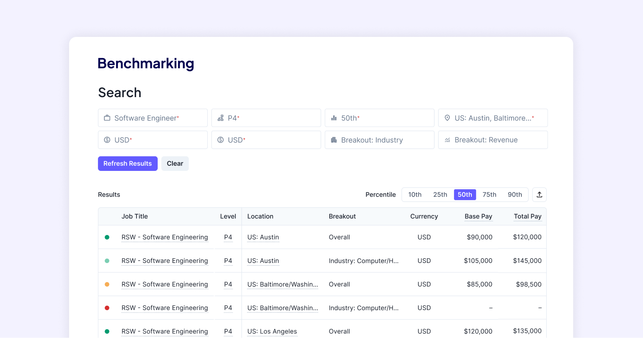
Task: Click the $135,000 total pay value
Action: [527, 331]
